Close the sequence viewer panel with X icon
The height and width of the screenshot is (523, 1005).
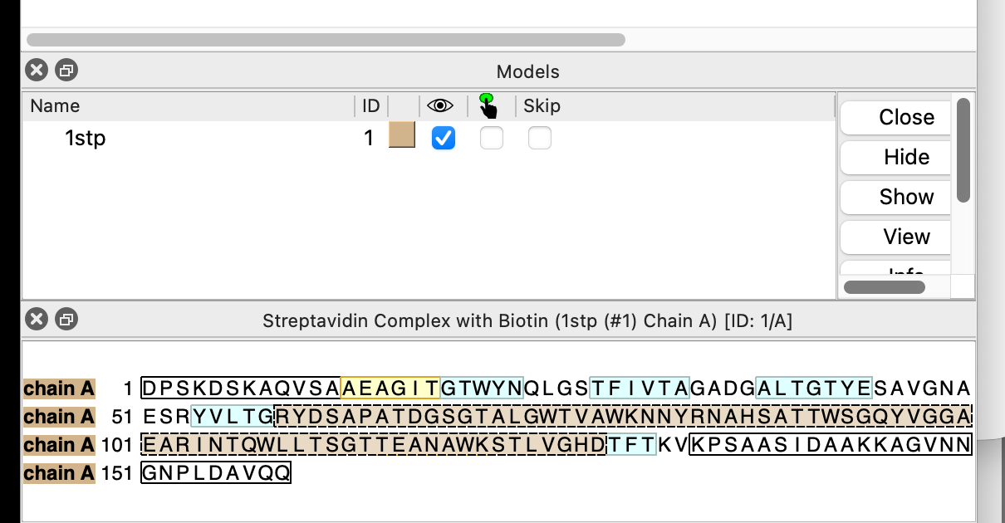[36, 319]
